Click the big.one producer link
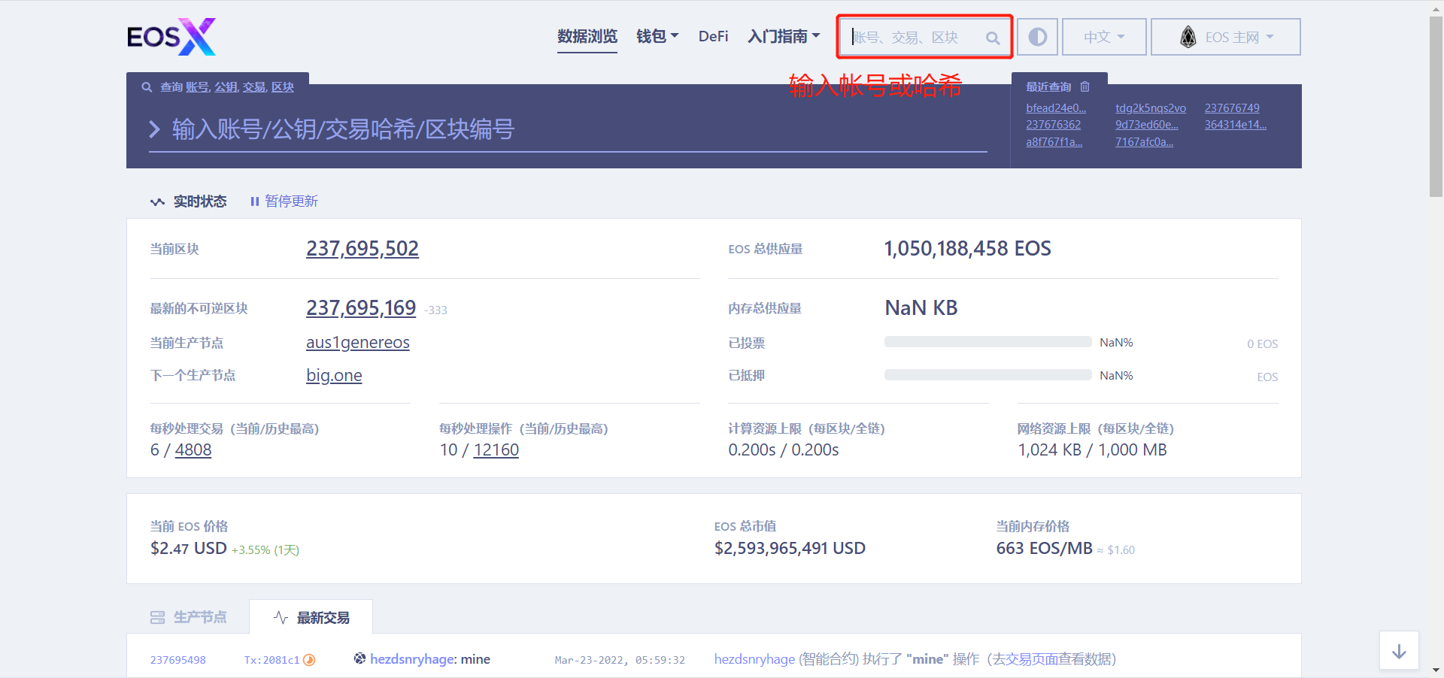The width and height of the screenshot is (1444, 678). 334,376
